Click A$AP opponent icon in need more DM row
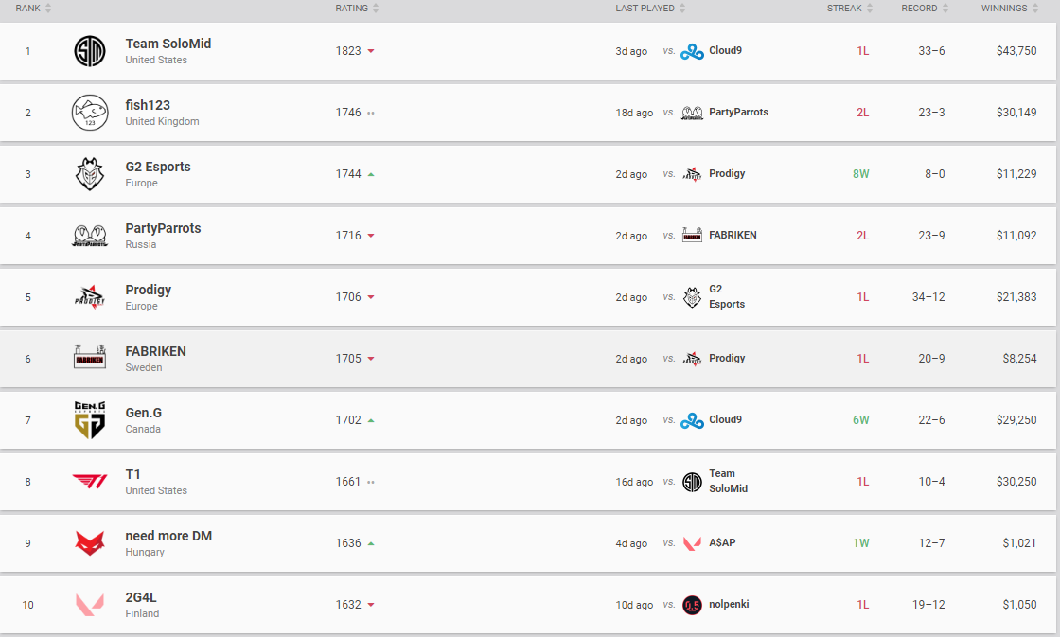Viewport: 1060px width, 637px height. tap(692, 543)
